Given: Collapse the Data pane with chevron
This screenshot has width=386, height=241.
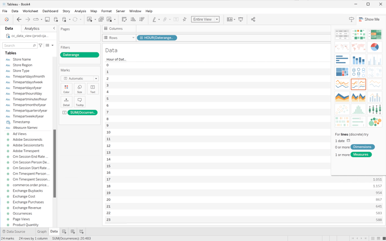Looking at the screenshot, I should coord(54,28).
